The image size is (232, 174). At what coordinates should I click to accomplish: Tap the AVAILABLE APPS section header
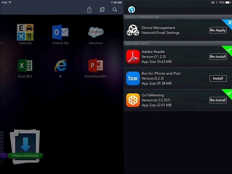(x=137, y=43)
